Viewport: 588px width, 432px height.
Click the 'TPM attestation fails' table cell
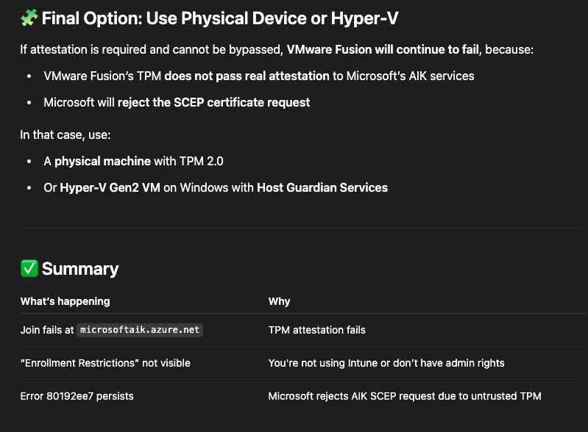(317, 330)
